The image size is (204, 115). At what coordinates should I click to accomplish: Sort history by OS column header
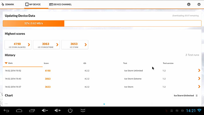point(85,63)
